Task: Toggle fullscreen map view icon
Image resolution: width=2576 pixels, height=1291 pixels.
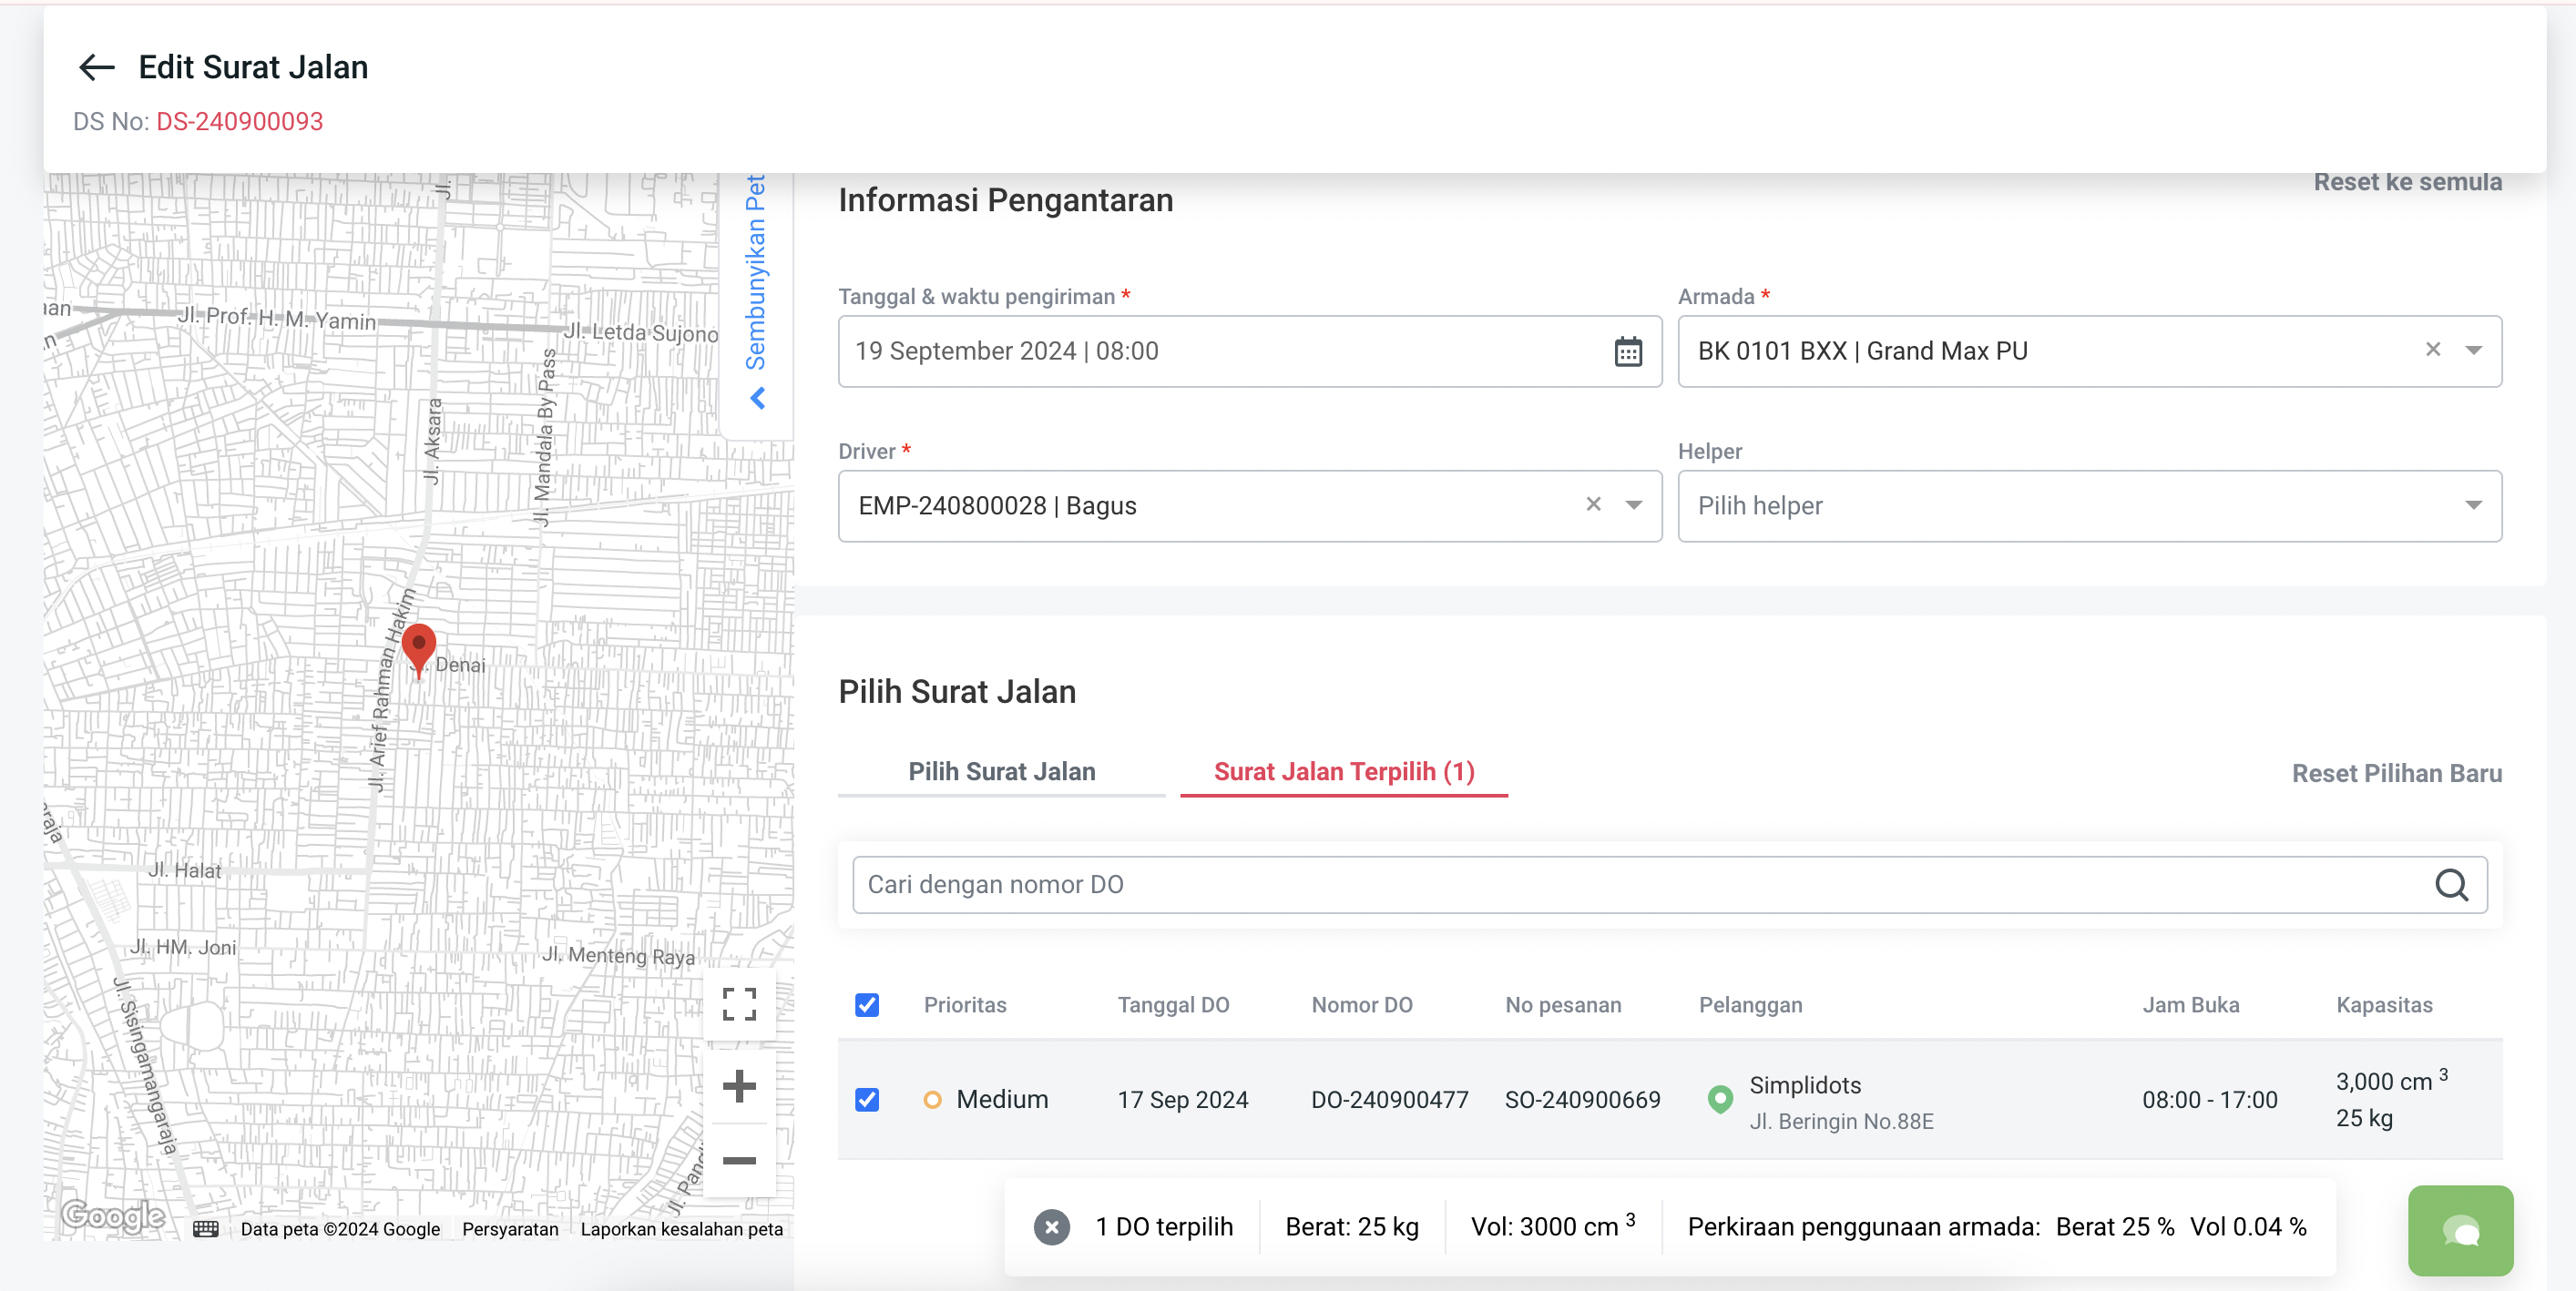Action: coord(739,1003)
